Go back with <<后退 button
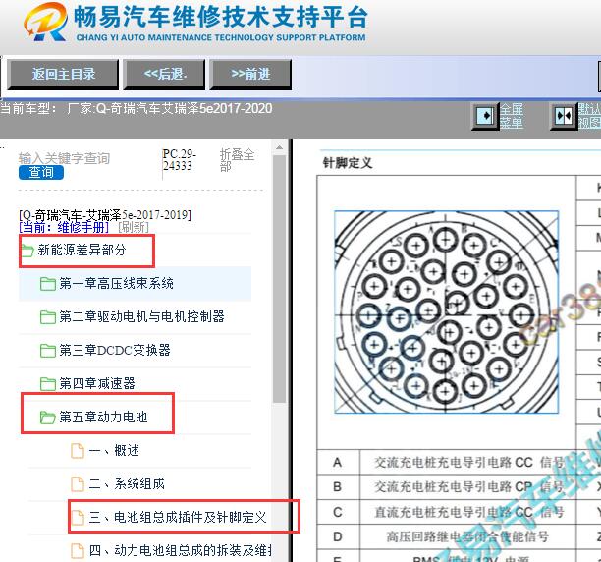The width and height of the screenshot is (601, 562). (164, 74)
